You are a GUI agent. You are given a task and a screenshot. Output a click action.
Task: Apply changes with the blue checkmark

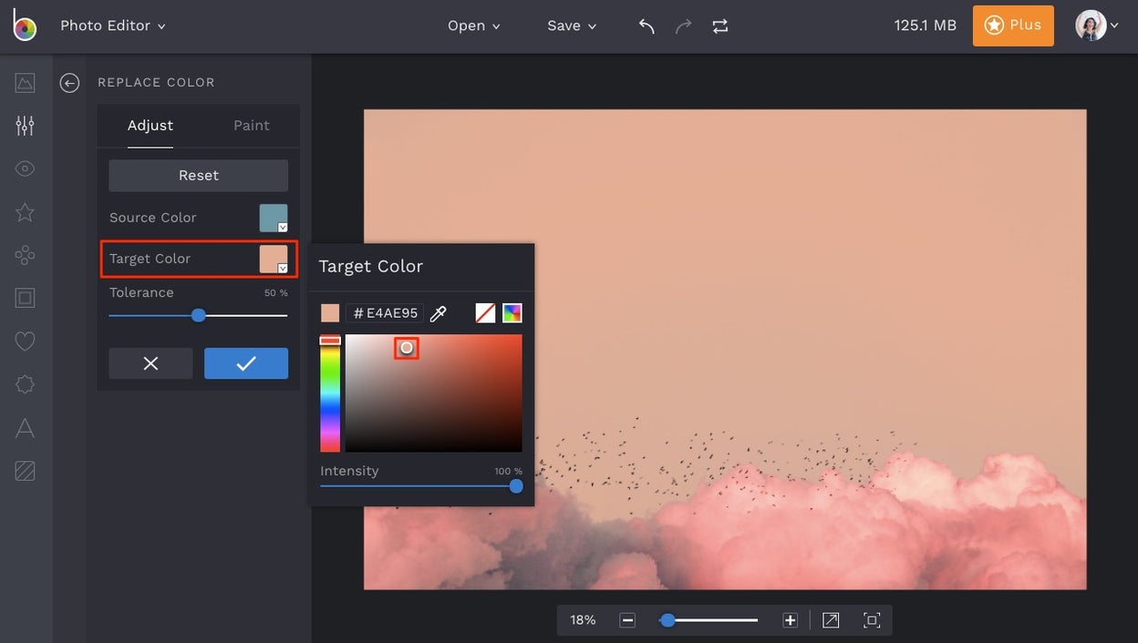click(245, 362)
